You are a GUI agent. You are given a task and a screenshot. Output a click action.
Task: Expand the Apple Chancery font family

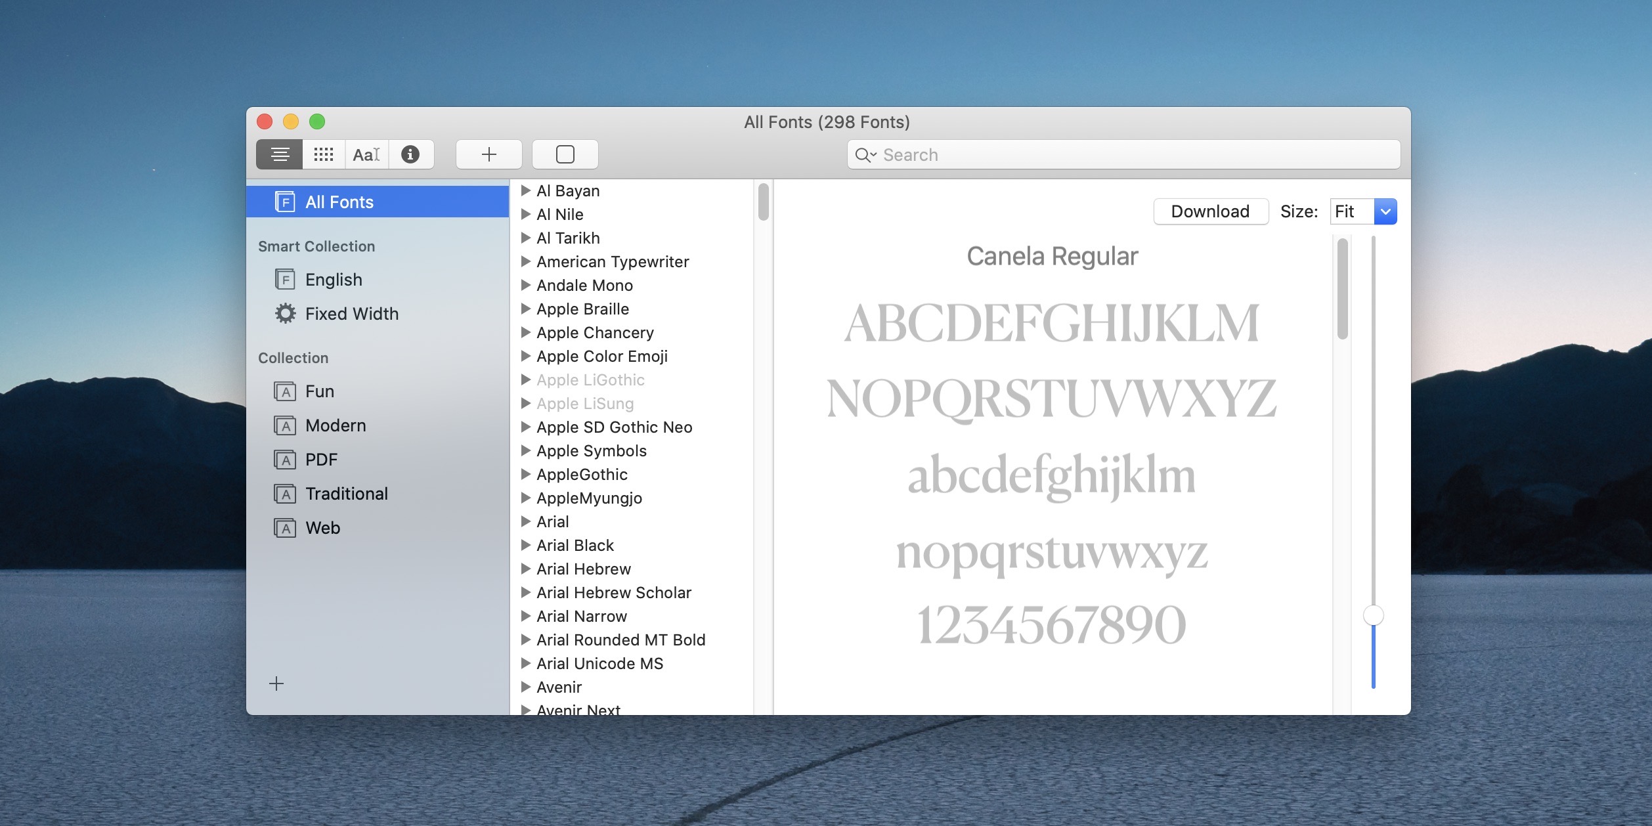(x=525, y=331)
